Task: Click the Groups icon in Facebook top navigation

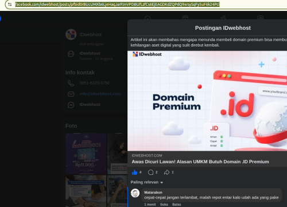Action: tap(223, 18)
